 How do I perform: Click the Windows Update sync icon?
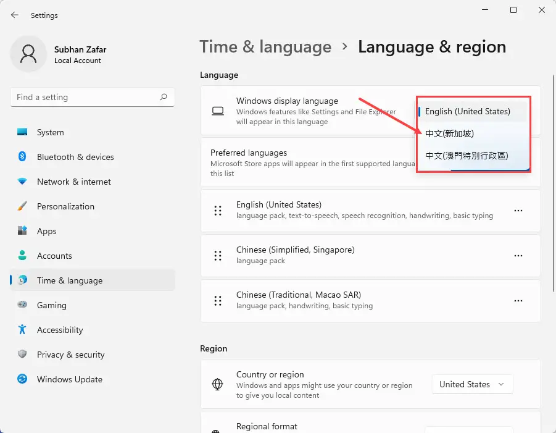22,379
